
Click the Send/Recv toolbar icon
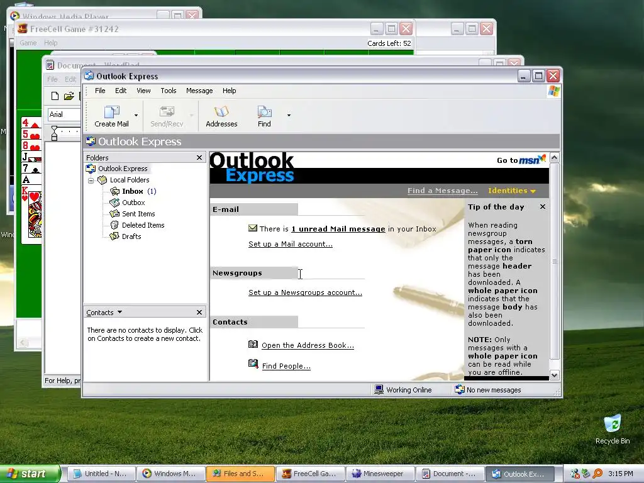click(x=167, y=116)
